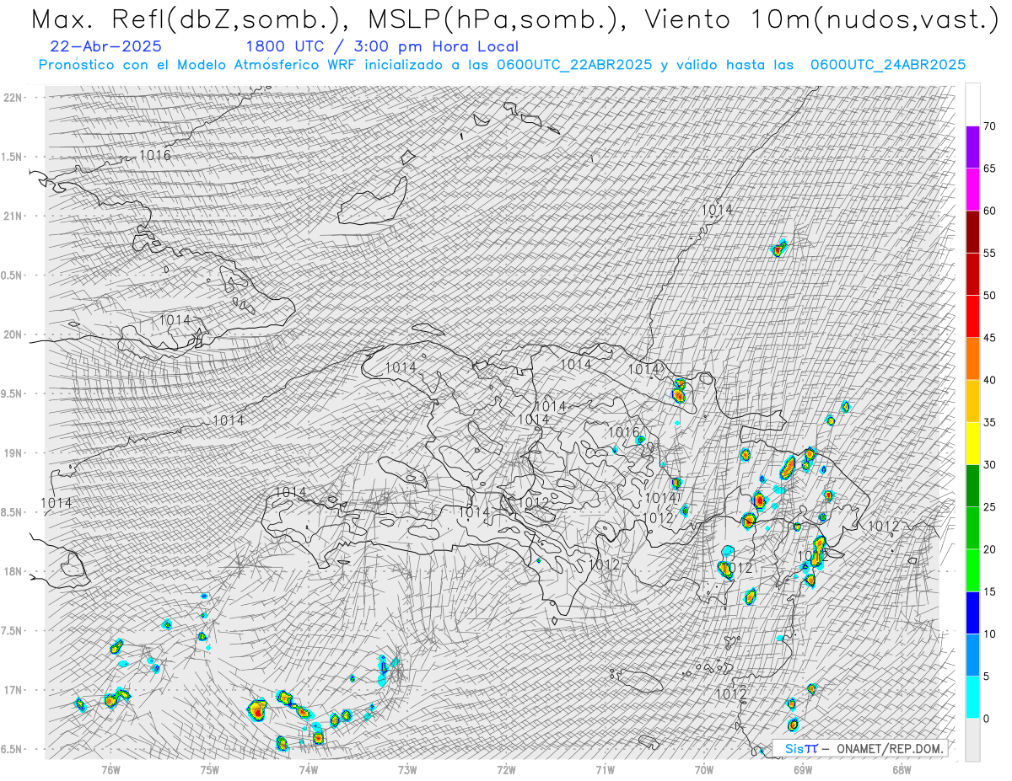
Task: Click the '0.5N' latitude axis label
Action: click(x=13, y=275)
